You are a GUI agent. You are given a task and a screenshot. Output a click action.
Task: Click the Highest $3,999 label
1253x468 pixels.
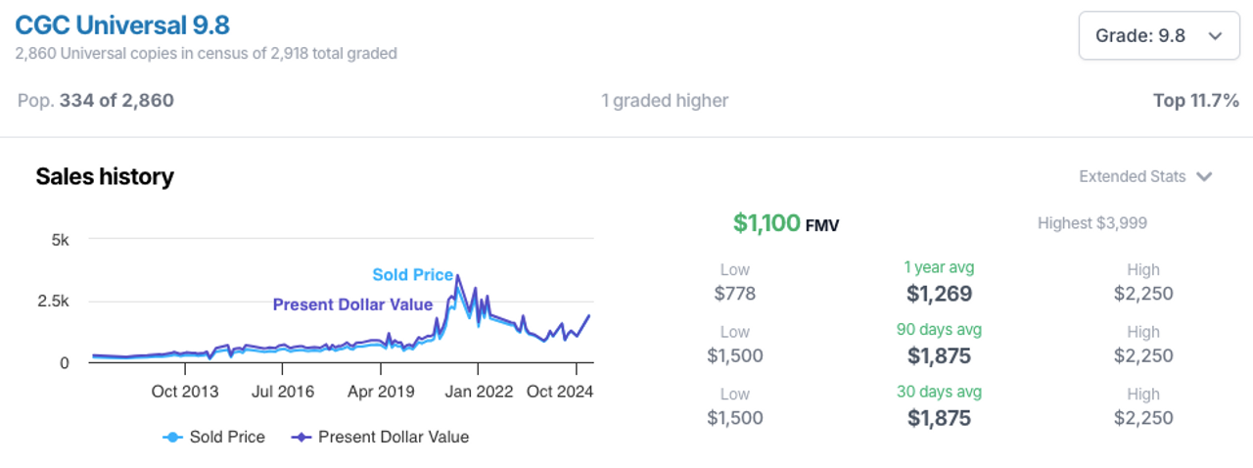1091,223
